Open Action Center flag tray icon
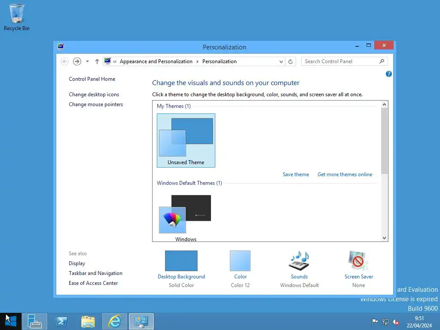Image resolution: width=440 pixels, height=330 pixels. pyautogui.click(x=375, y=322)
